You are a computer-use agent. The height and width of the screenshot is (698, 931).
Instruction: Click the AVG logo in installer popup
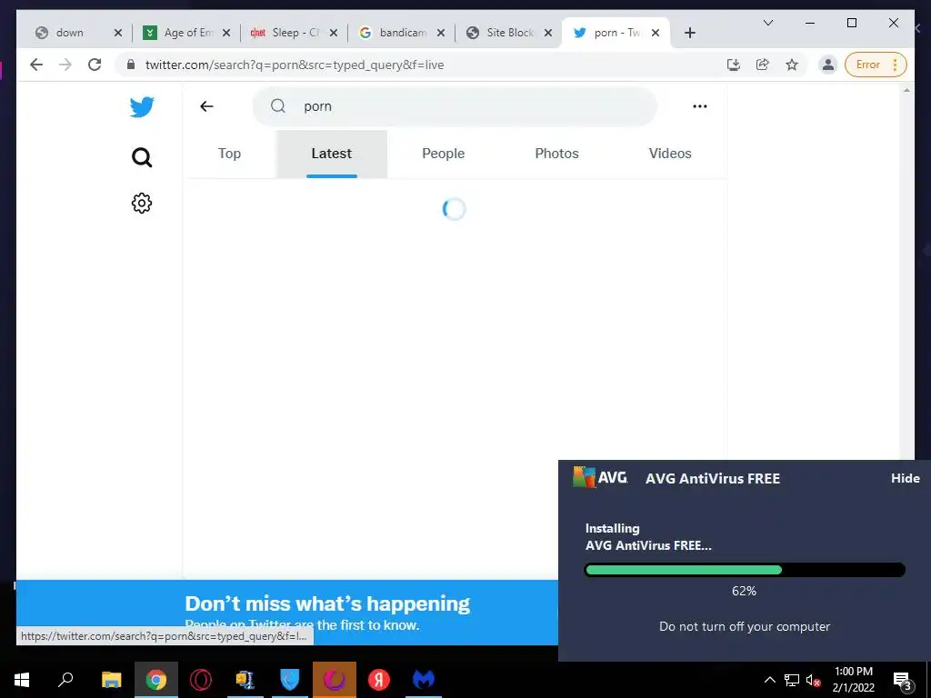point(600,478)
